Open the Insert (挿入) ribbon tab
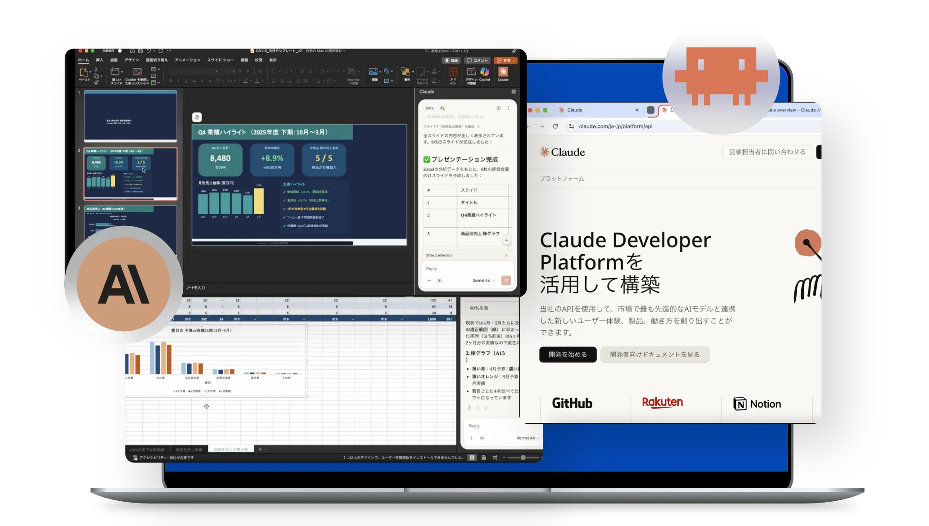Screen dimensions: 929x526 [99, 60]
